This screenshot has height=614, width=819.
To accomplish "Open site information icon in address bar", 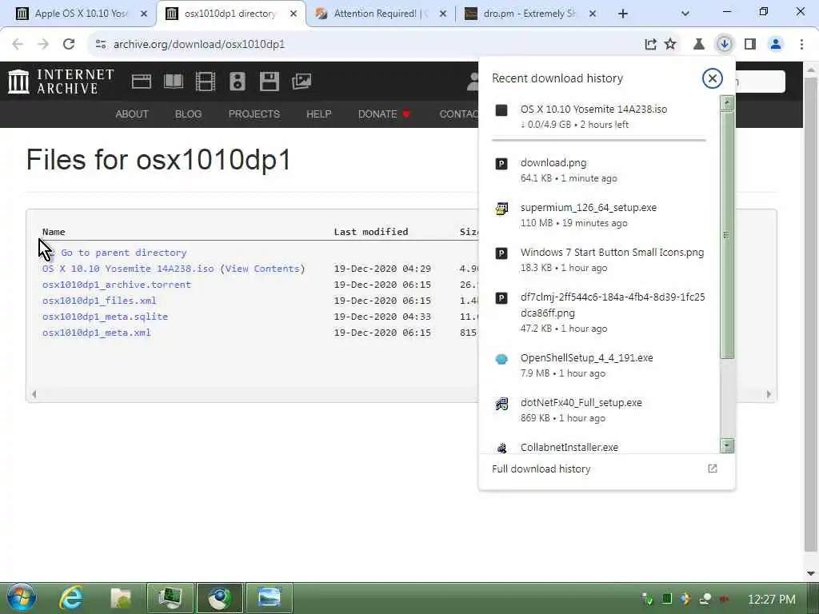I will coord(101,45).
